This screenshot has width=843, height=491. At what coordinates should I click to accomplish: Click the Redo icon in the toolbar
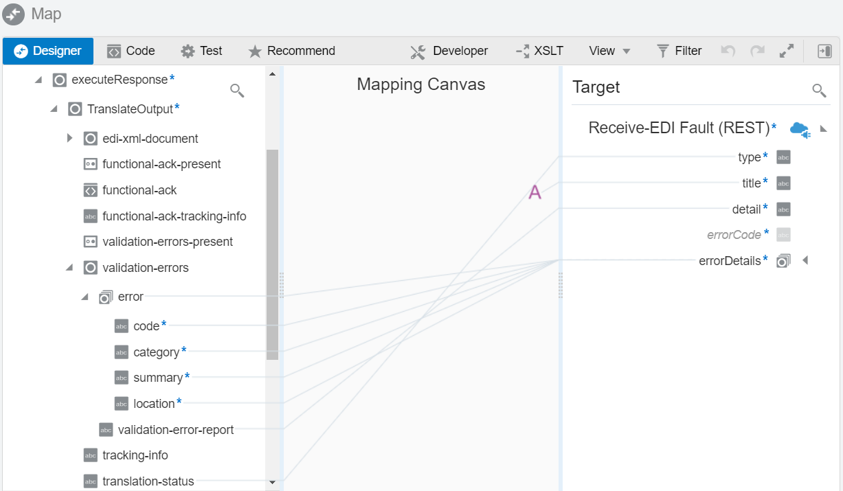tap(756, 50)
